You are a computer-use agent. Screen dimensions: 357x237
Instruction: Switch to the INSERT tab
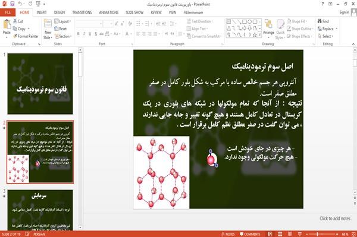coord(42,12)
